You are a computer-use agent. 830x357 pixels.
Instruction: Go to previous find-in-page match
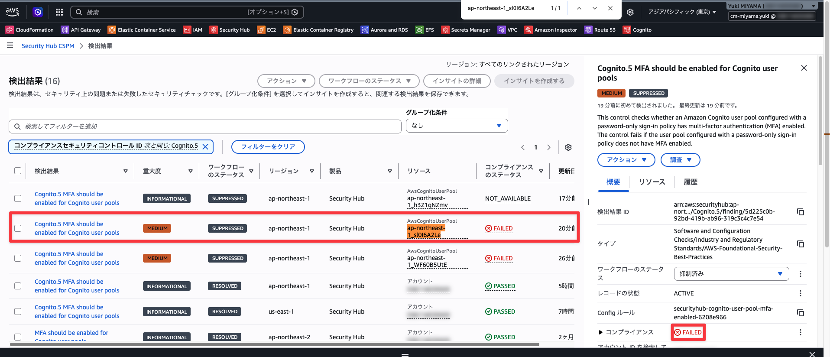(579, 8)
